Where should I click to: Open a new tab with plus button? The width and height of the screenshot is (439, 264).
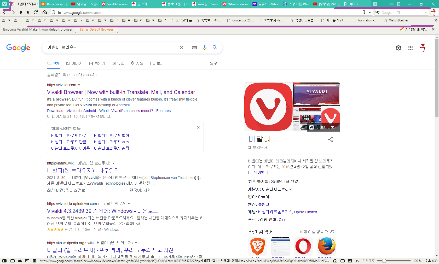point(375,4)
